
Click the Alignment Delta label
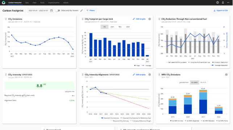coord(11,100)
